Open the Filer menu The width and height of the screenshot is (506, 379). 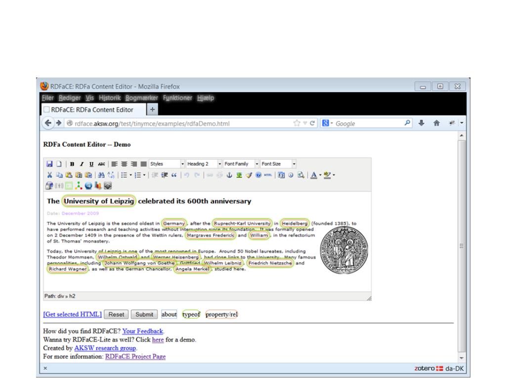pyautogui.click(x=48, y=98)
